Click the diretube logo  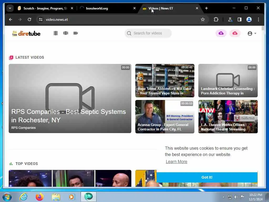26,33
